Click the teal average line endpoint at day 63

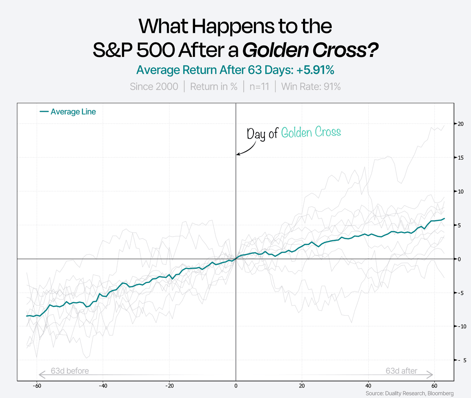(x=444, y=219)
